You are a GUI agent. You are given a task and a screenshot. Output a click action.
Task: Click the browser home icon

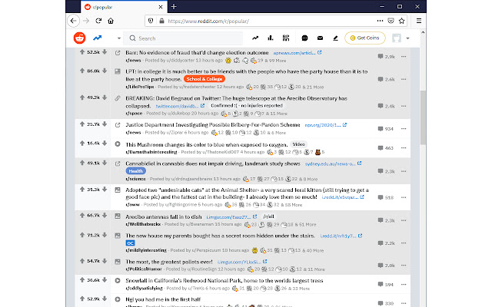click(111, 21)
